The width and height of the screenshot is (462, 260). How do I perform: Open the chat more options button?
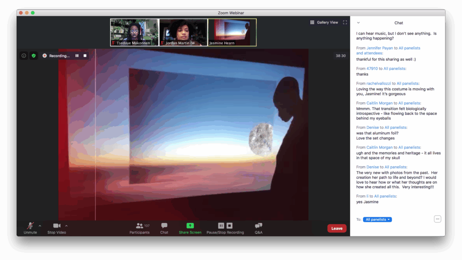pos(437,219)
